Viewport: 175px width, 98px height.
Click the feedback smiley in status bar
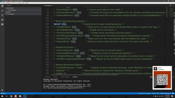(173, 93)
